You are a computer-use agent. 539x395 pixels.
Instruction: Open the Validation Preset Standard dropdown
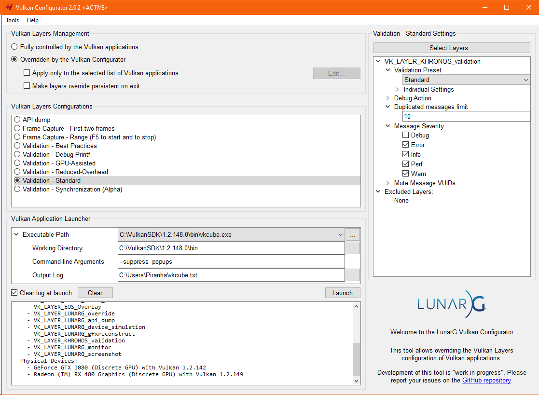point(466,80)
